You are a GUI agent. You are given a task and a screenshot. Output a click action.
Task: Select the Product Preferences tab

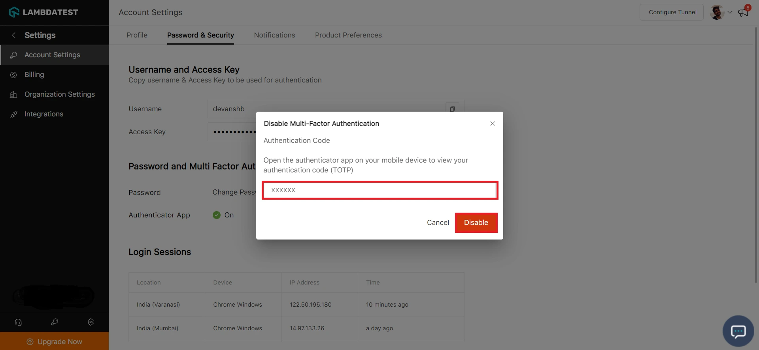[x=348, y=35]
